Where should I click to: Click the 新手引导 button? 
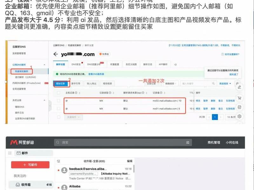pyautogui.click(x=76, y=84)
